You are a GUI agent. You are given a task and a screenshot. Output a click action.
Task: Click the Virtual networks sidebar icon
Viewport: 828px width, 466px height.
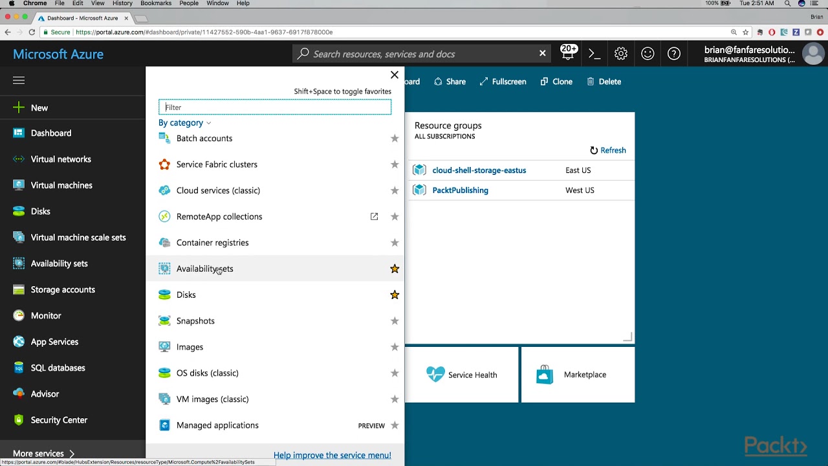(19, 159)
